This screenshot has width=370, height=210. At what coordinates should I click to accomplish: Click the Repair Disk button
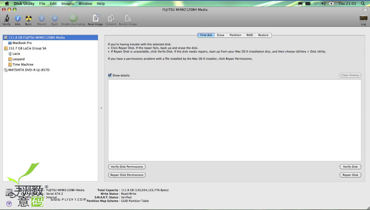(x=350, y=175)
